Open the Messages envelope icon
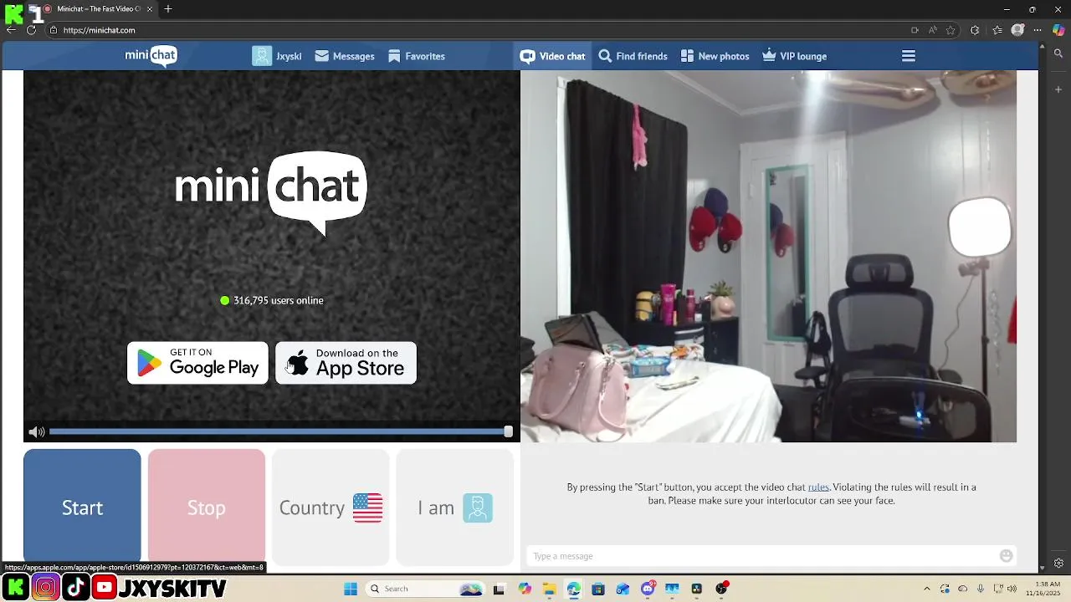The height and width of the screenshot is (602, 1071). tap(321, 56)
